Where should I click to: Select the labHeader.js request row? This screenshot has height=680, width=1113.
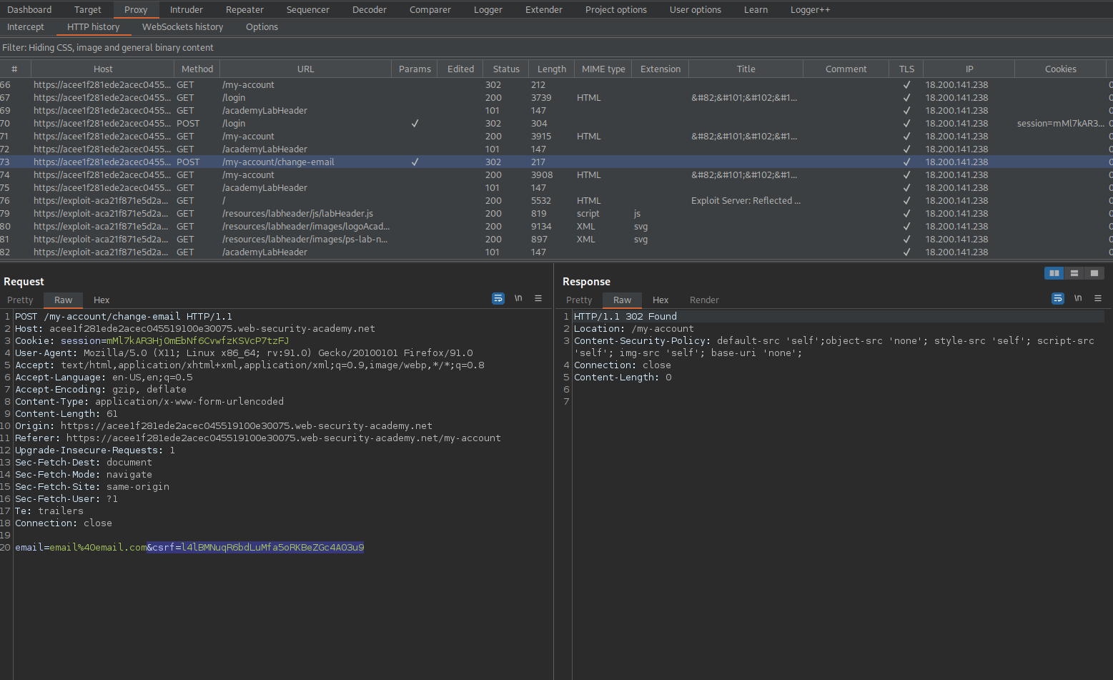556,213
